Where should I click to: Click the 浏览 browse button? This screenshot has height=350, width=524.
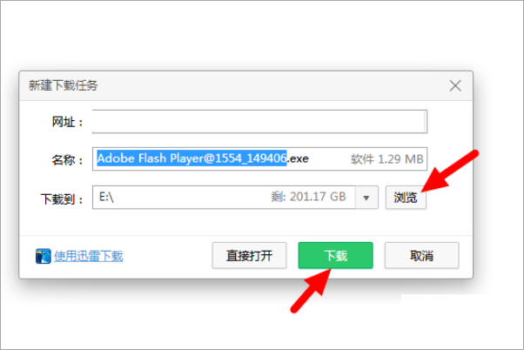click(x=406, y=198)
